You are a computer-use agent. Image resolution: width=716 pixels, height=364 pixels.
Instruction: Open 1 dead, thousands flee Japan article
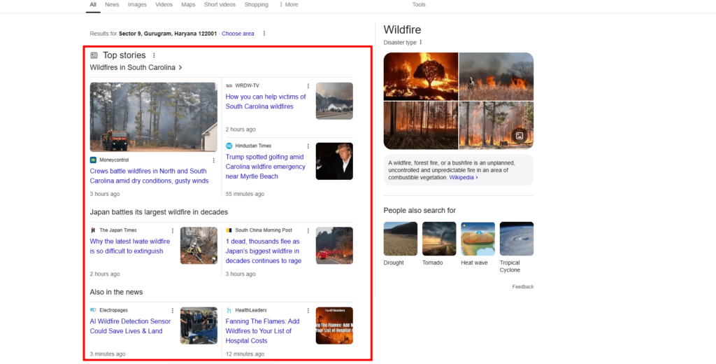coord(264,251)
